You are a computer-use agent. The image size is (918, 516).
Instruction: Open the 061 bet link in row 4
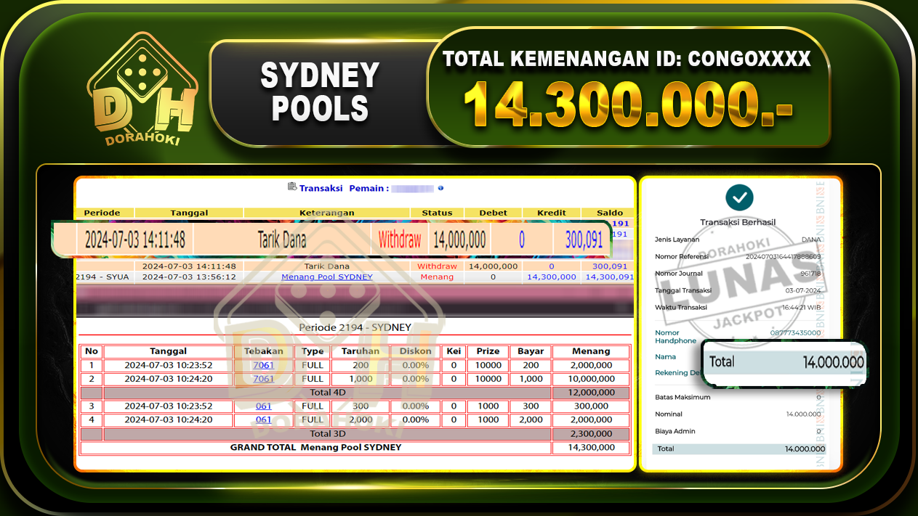pyautogui.click(x=263, y=419)
